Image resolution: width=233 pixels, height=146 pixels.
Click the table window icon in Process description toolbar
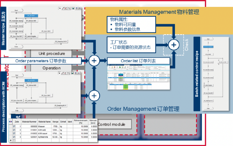click(76, 73)
